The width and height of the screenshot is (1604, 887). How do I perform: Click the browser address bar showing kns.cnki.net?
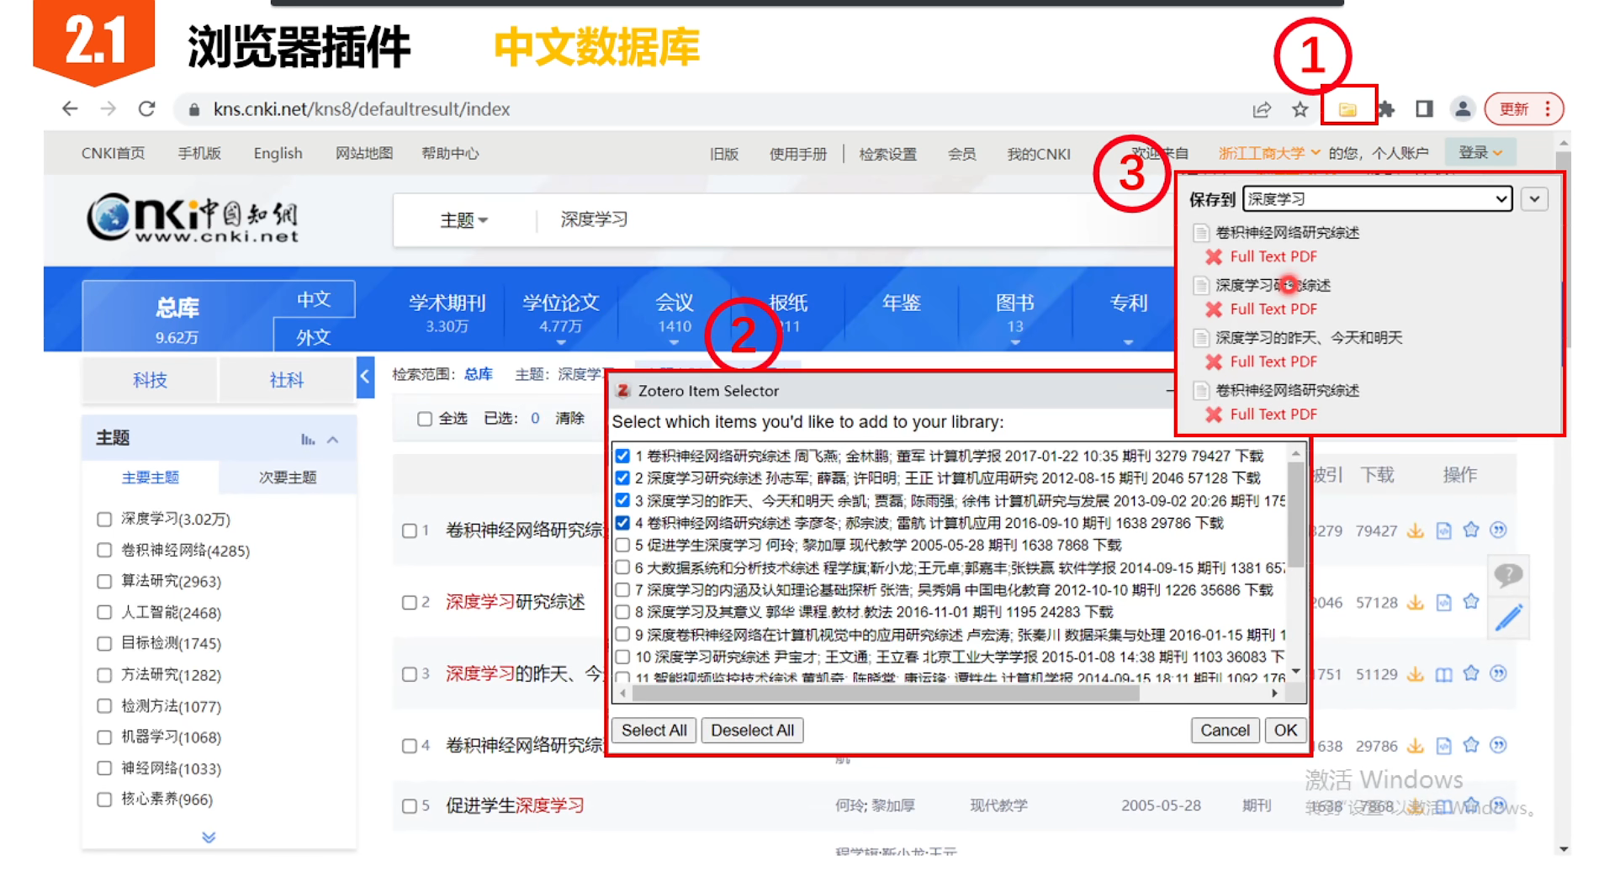click(353, 108)
